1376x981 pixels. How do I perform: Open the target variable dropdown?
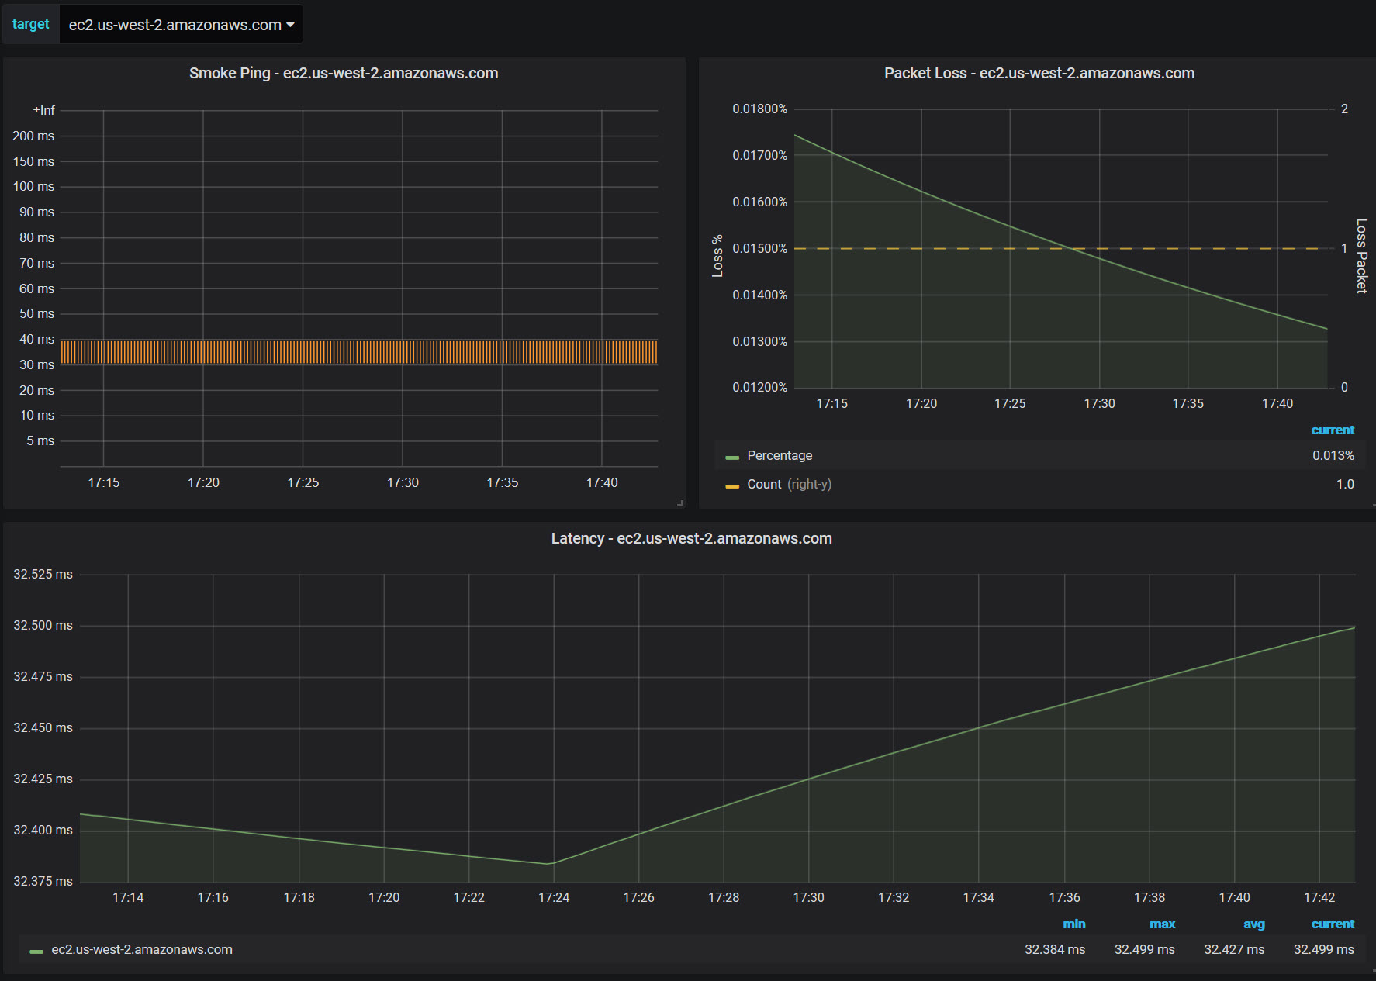point(181,25)
